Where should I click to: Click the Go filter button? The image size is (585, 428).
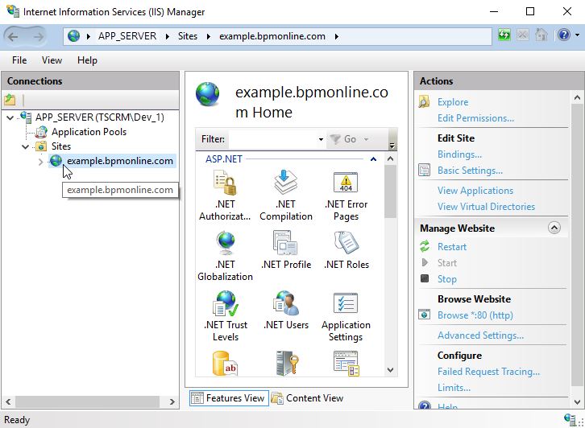tap(343, 139)
